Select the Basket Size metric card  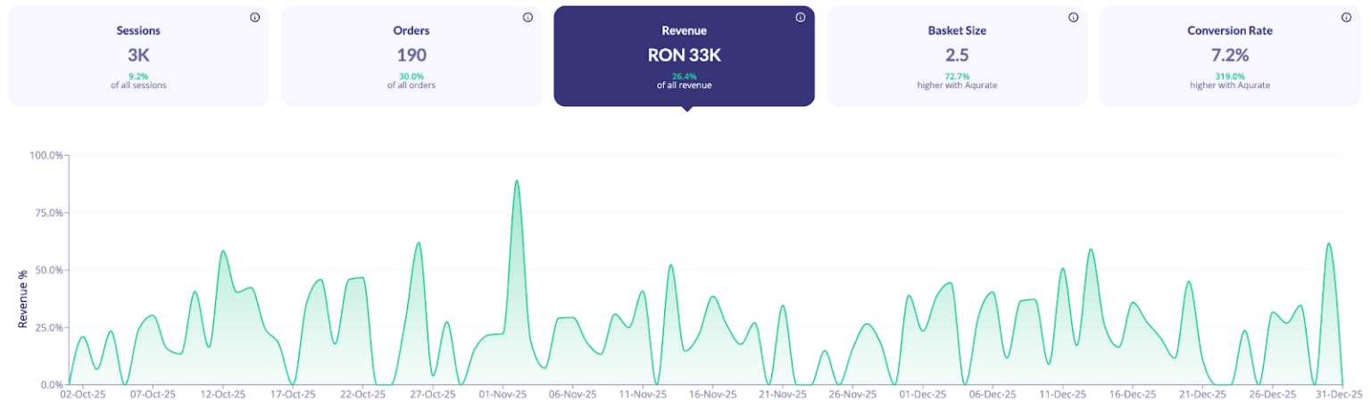[957, 56]
